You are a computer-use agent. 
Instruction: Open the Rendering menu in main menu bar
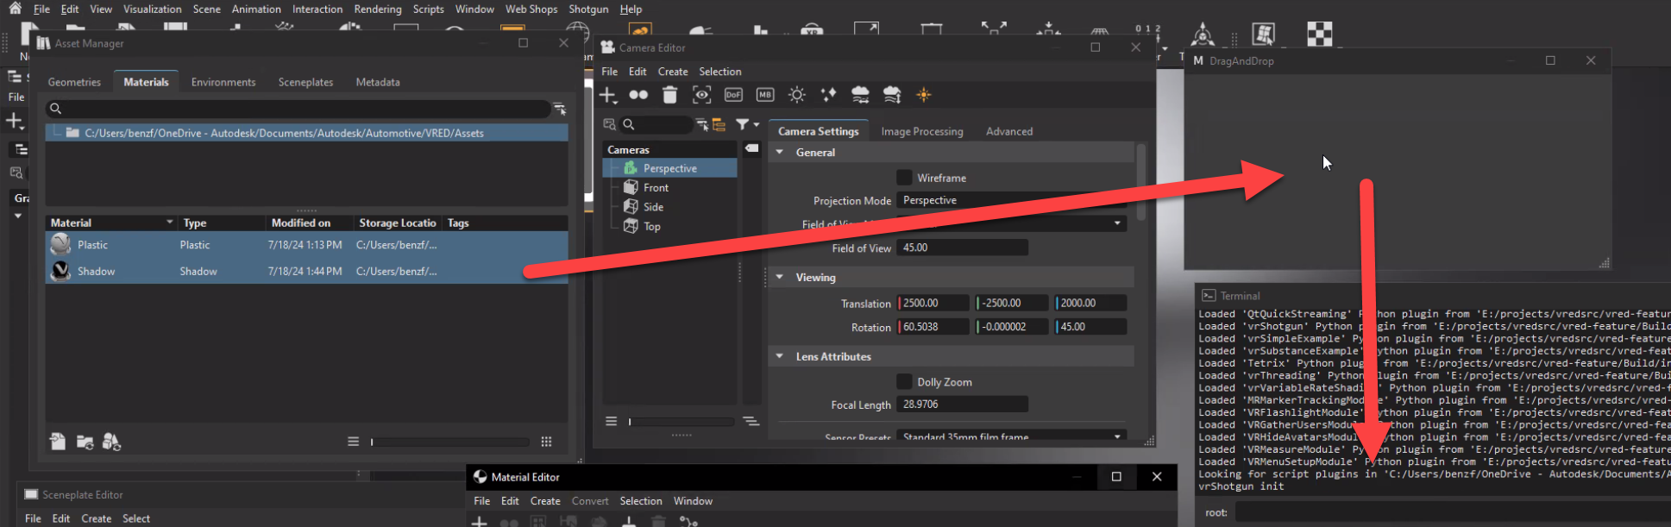coord(378,9)
